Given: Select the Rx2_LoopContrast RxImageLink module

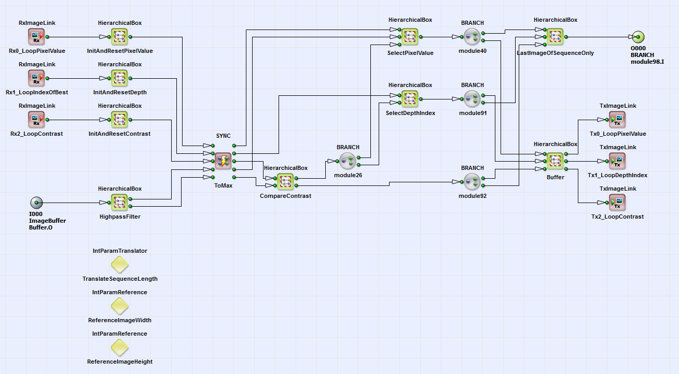Looking at the screenshot, I should pos(36,120).
